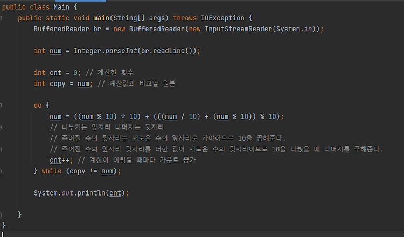Click "cnt" in its int declaration

[55, 73]
